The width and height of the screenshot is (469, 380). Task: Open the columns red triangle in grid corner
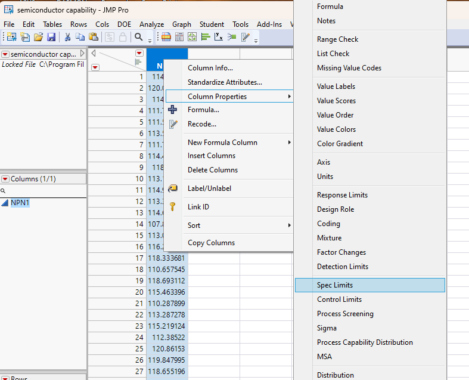[x=139, y=53]
